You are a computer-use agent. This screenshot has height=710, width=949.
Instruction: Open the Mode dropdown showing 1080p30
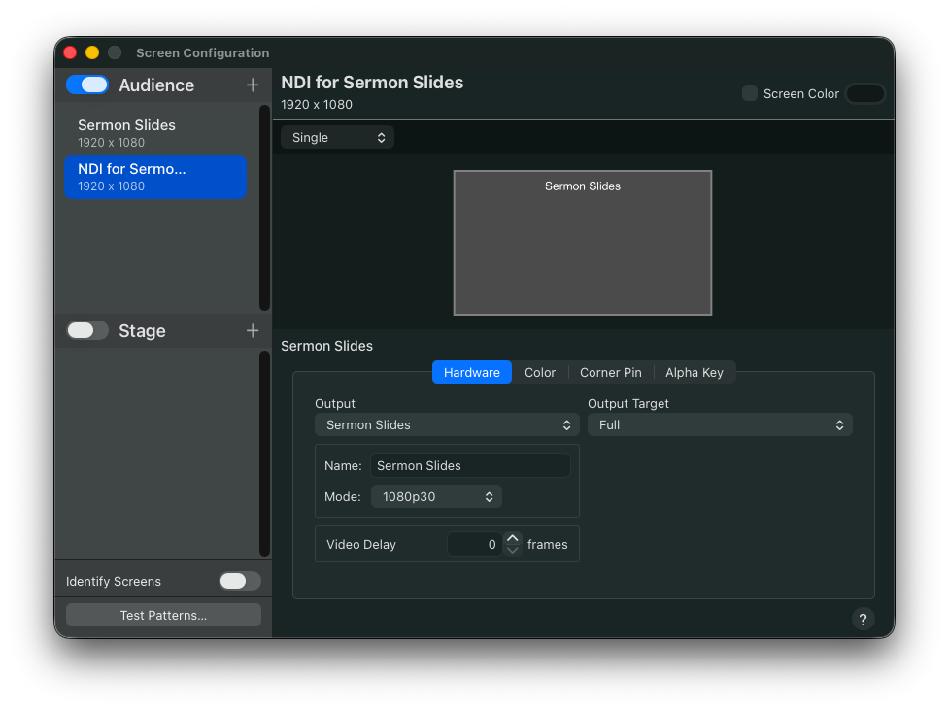tap(436, 497)
